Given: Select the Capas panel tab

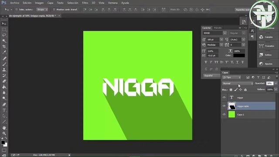Looking at the screenshot, I should point(225,72).
